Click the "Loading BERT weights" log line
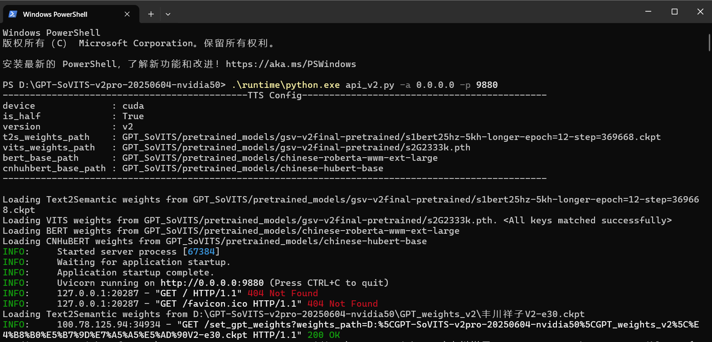 pyautogui.click(x=231, y=231)
